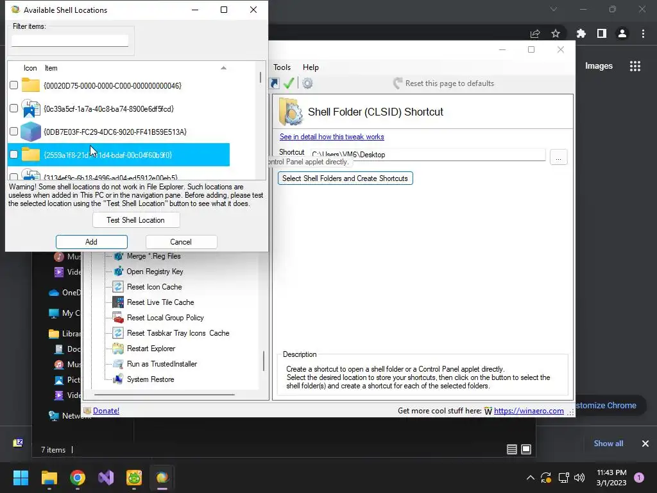
Task: Bookmark page with Chrome star icon
Action: click(556, 33)
